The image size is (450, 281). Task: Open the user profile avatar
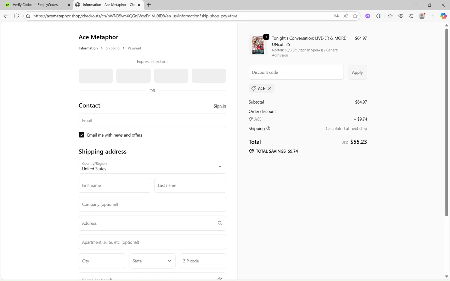point(422,16)
